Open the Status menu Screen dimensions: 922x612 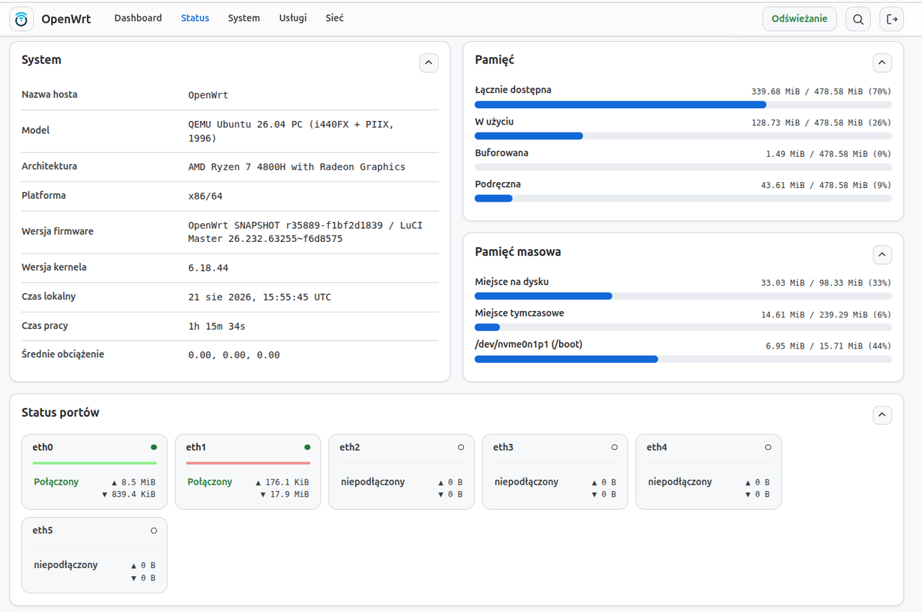point(195,18)
